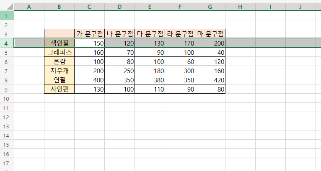Click the '사인펜' row label cell
321x171 pixels.
pos(59,89)
